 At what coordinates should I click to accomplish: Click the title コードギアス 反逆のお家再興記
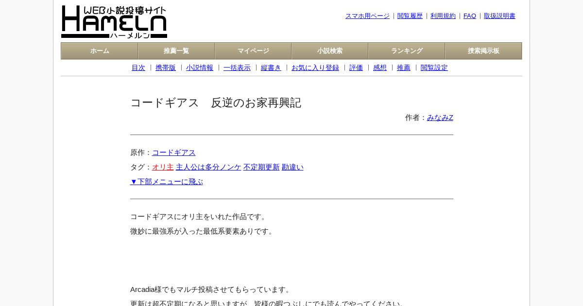216,103
